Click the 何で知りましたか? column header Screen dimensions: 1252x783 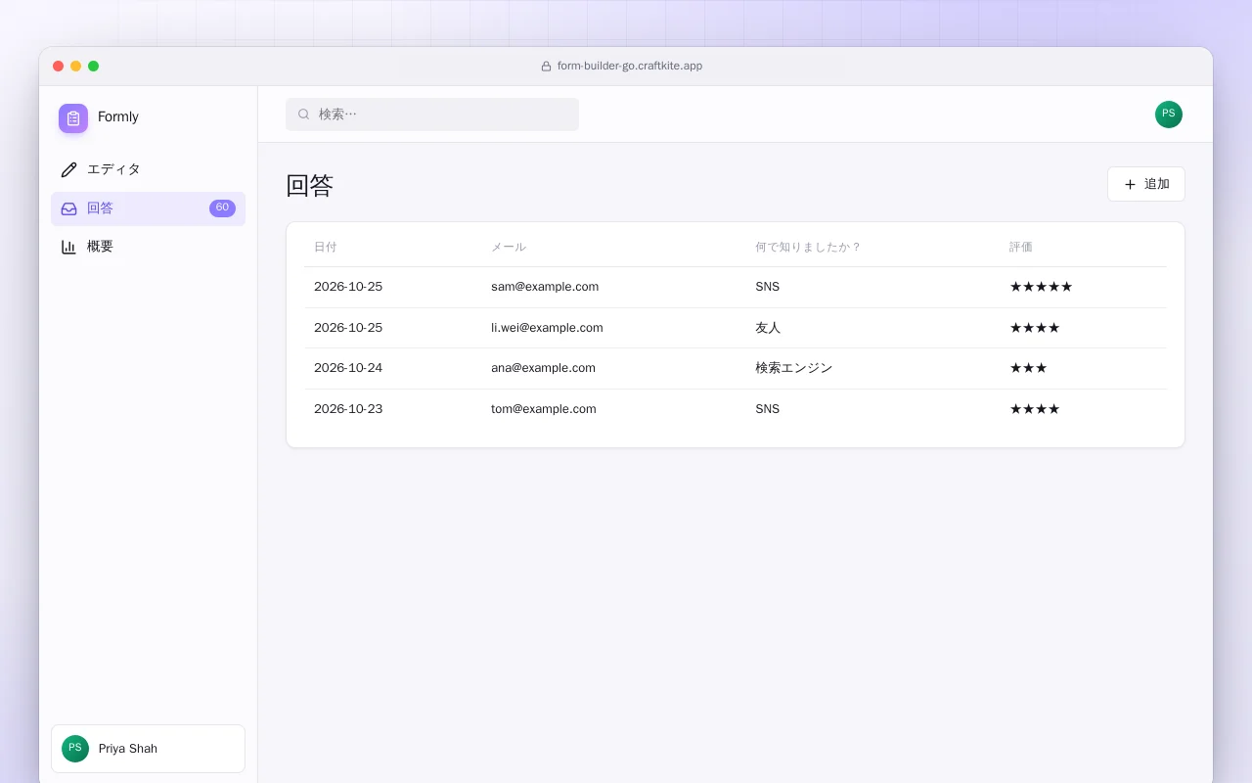click(x=808, y=248)
